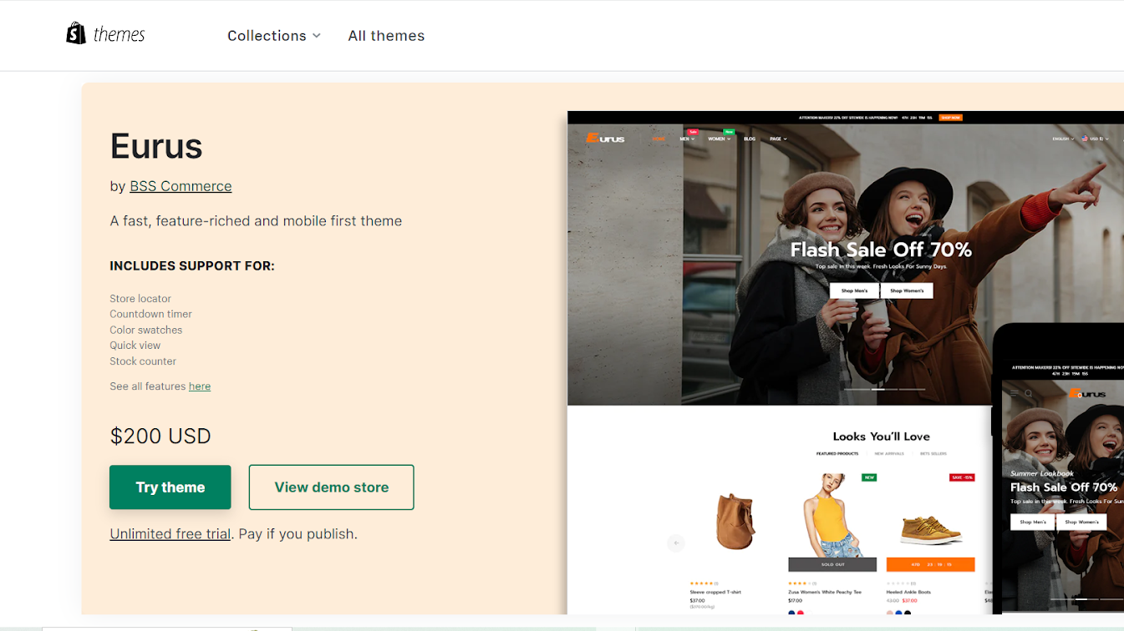Expand the Collections dropdown

coord(274,35)
